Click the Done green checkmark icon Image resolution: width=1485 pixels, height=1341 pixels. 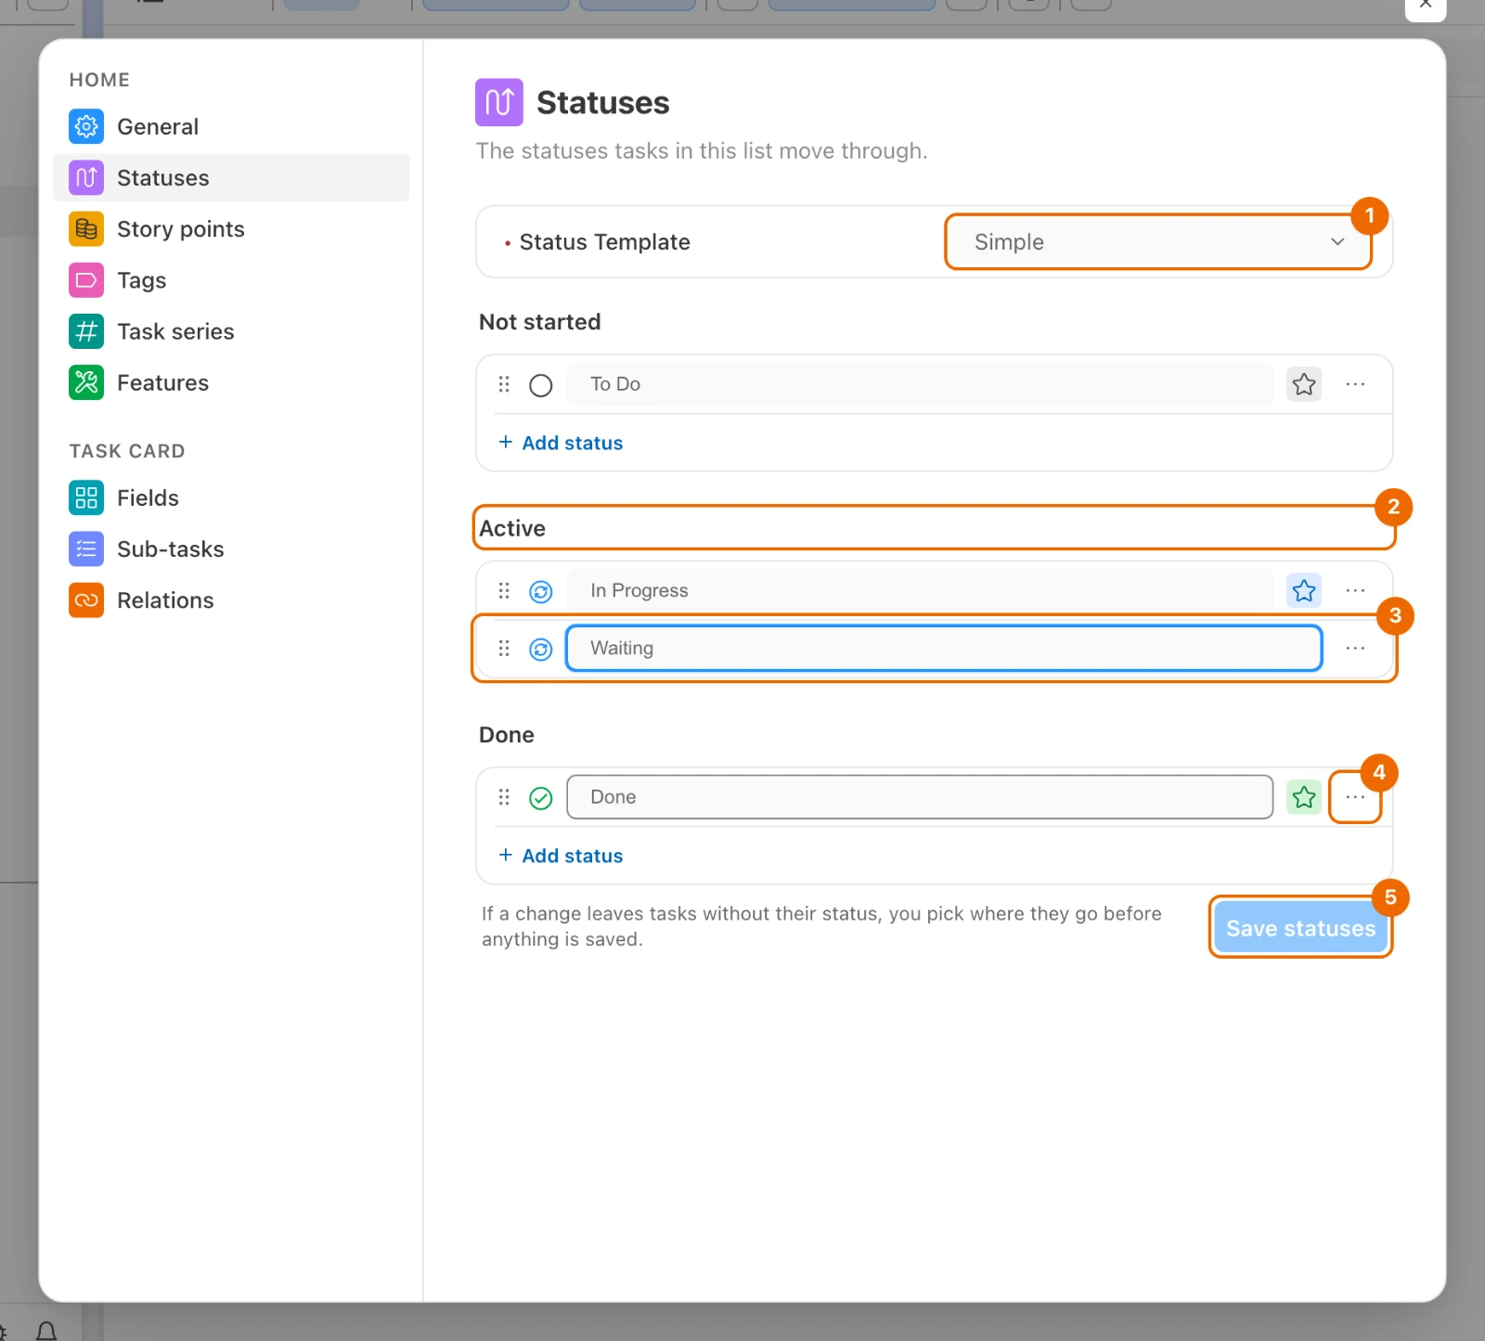541,797
